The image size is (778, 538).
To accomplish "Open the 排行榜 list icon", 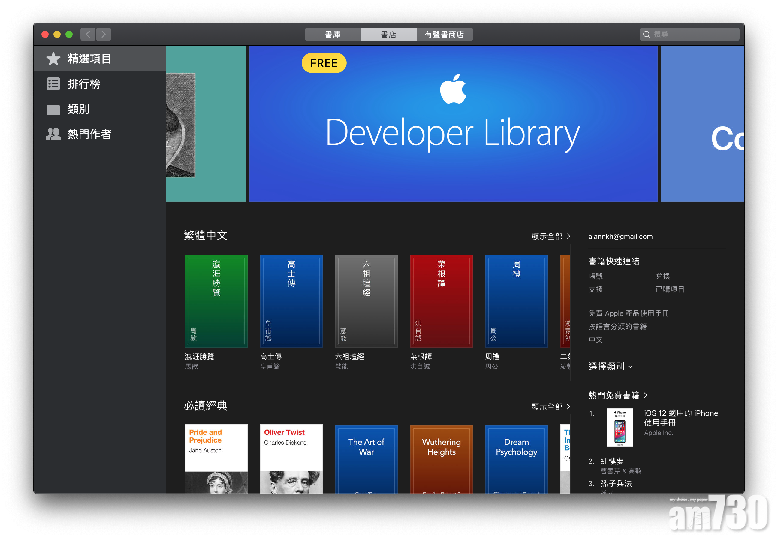I will (x=53, y=83).
